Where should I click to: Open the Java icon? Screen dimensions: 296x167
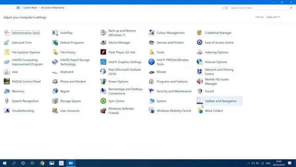click(7, 71)
